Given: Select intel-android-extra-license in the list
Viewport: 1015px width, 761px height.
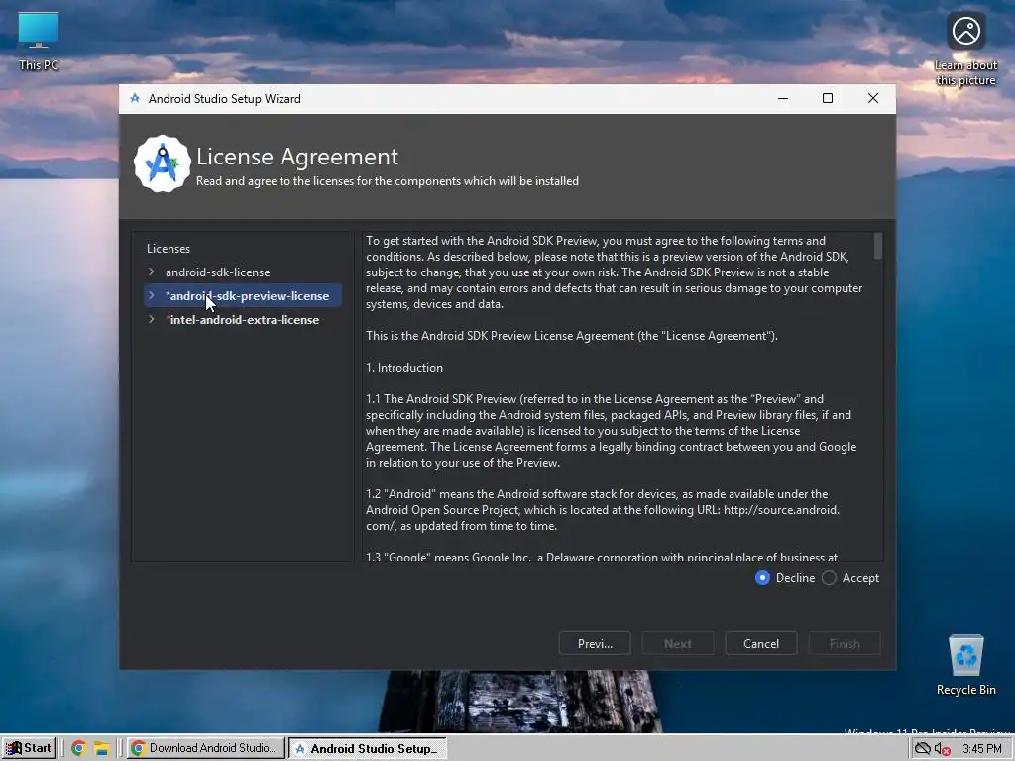Looking at the screenshot, I should [243, 320].
